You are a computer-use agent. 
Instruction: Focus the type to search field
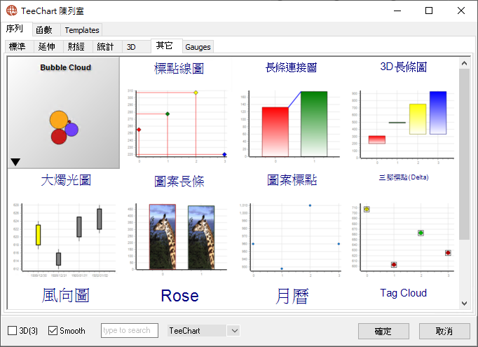point(129,331)
